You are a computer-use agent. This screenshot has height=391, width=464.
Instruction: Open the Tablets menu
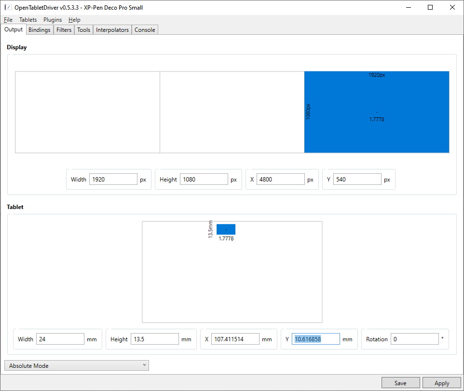coord(28,20)
